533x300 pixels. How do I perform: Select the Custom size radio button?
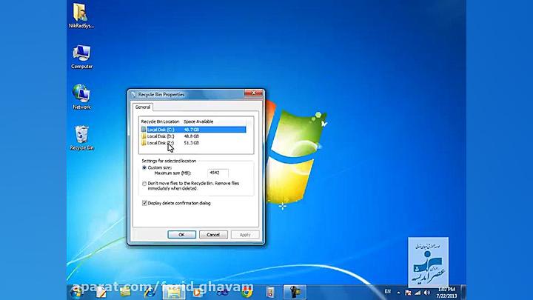(144, 167)
